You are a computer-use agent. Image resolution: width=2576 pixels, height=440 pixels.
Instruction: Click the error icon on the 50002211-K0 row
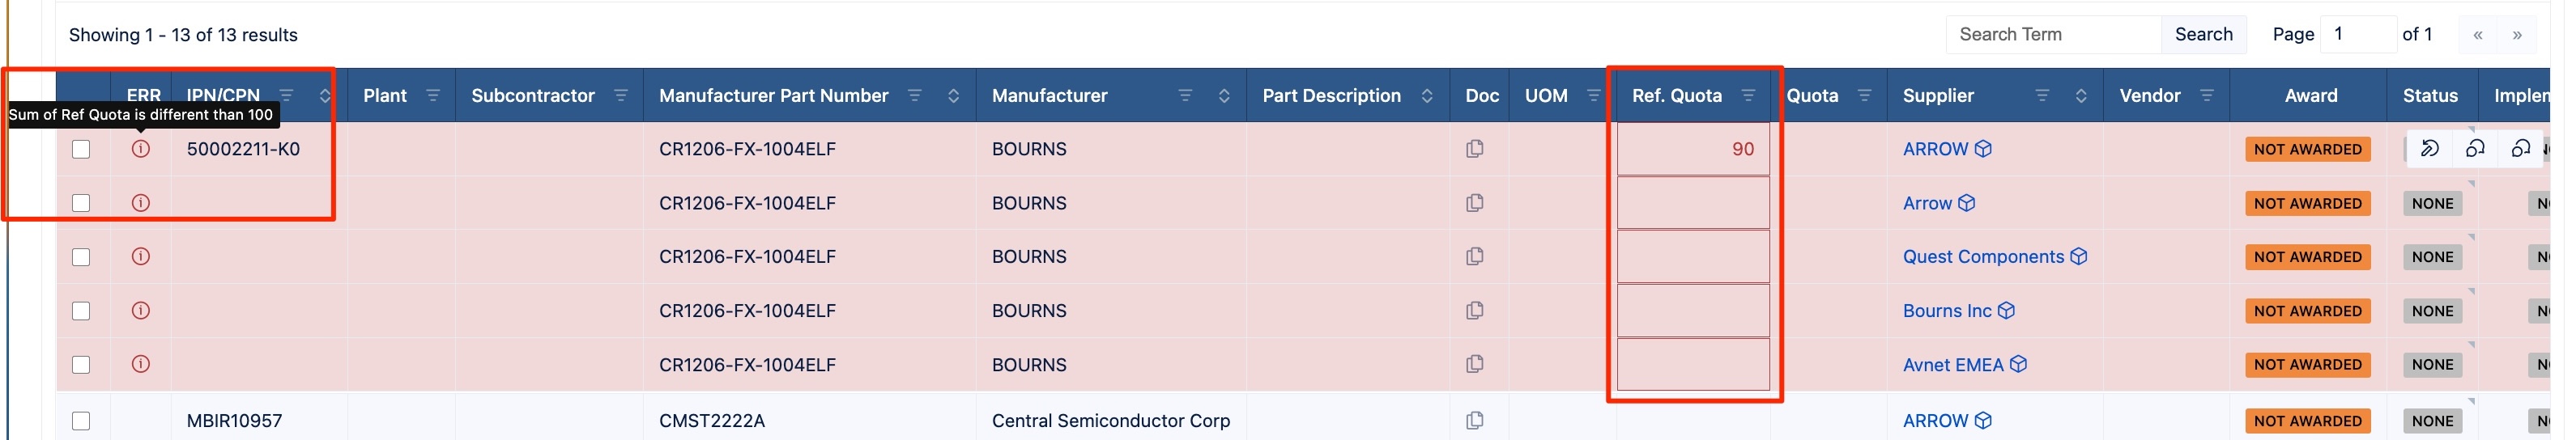point(141,149)
